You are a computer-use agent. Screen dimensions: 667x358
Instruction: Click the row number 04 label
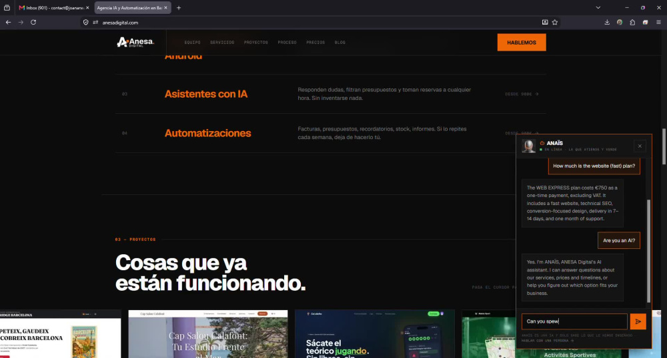click(125, 133)
